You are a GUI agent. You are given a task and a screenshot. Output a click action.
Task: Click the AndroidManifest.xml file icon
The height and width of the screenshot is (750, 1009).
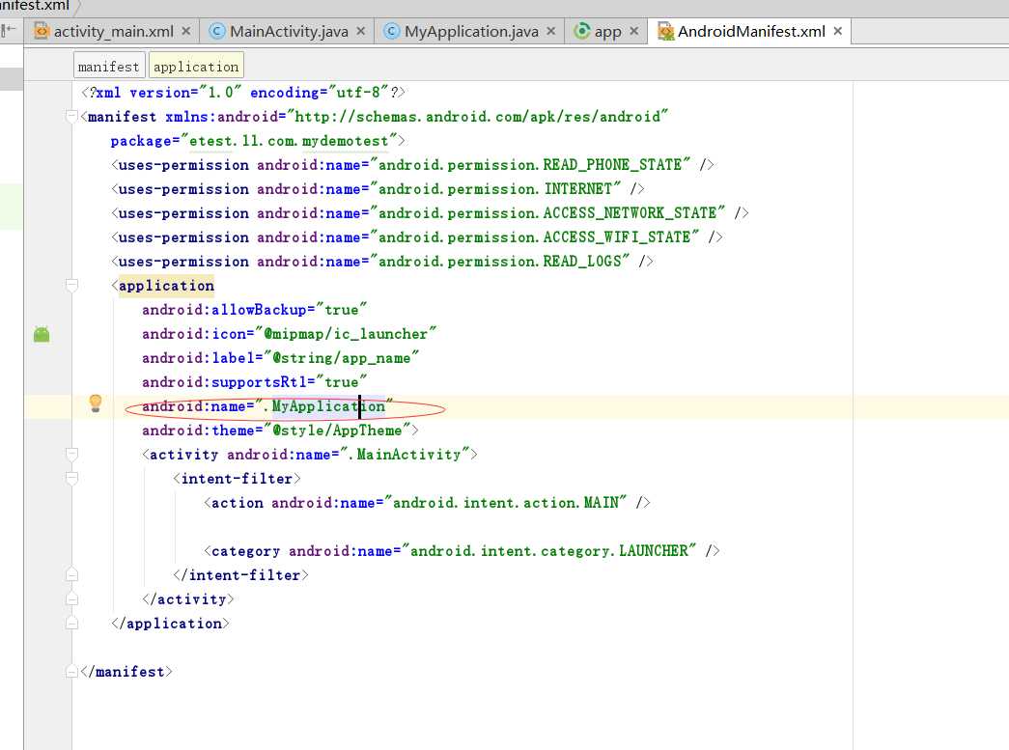[x=666, y=31]
